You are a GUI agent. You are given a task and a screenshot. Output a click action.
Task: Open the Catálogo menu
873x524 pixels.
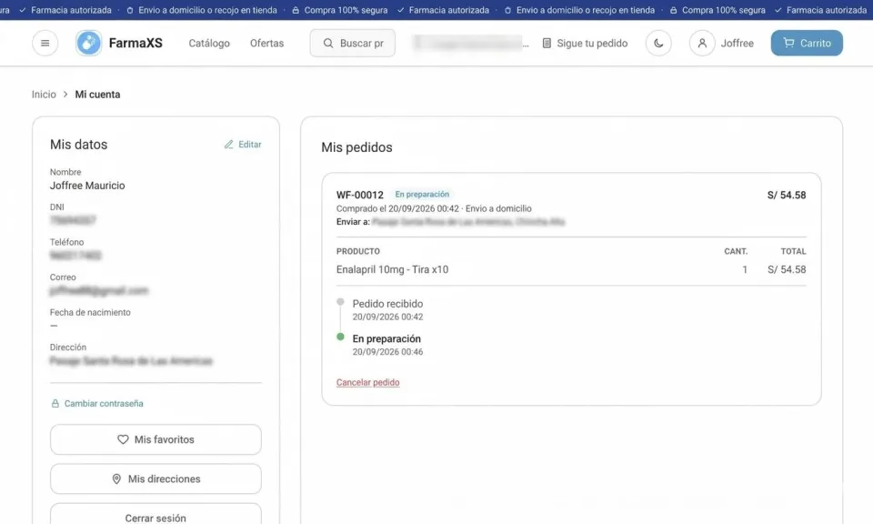click(x=209, y=43)
